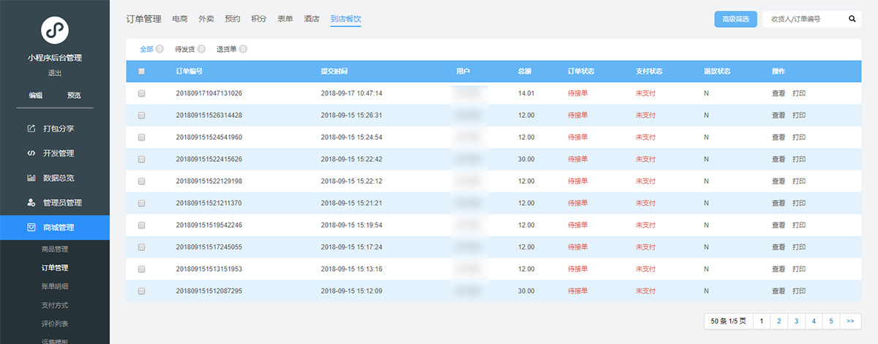
Task: Click the 开发管理 code icon
Action: 31,153
